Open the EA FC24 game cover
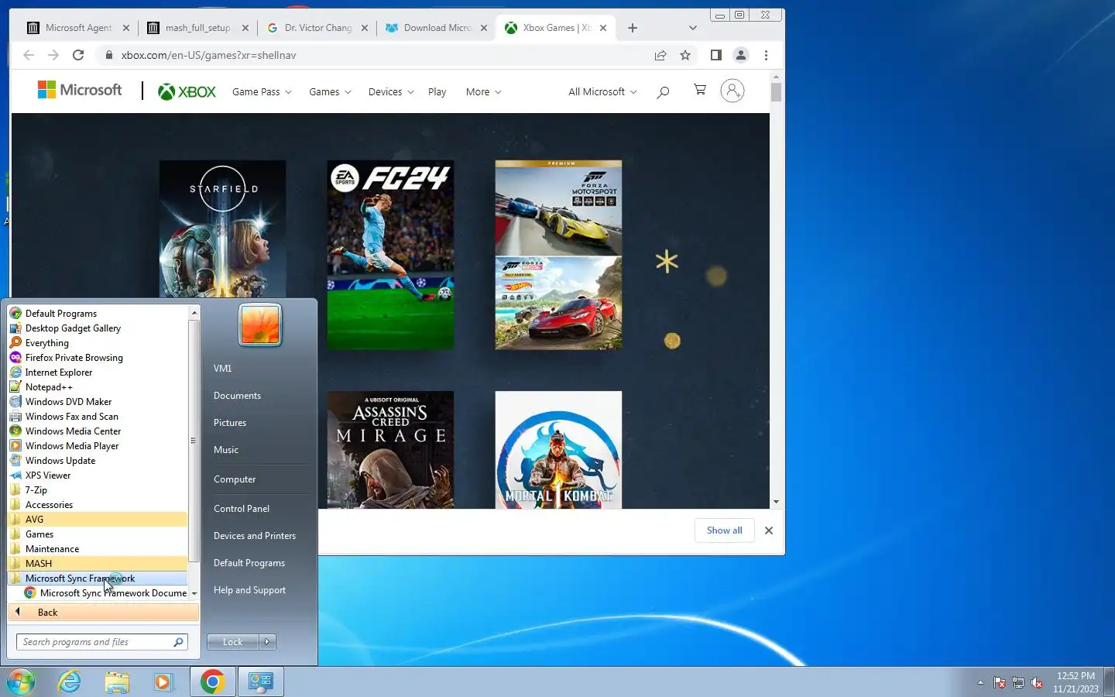Image resolution: width=1115 pixels, height=697 pixels. tap(390, 255)
